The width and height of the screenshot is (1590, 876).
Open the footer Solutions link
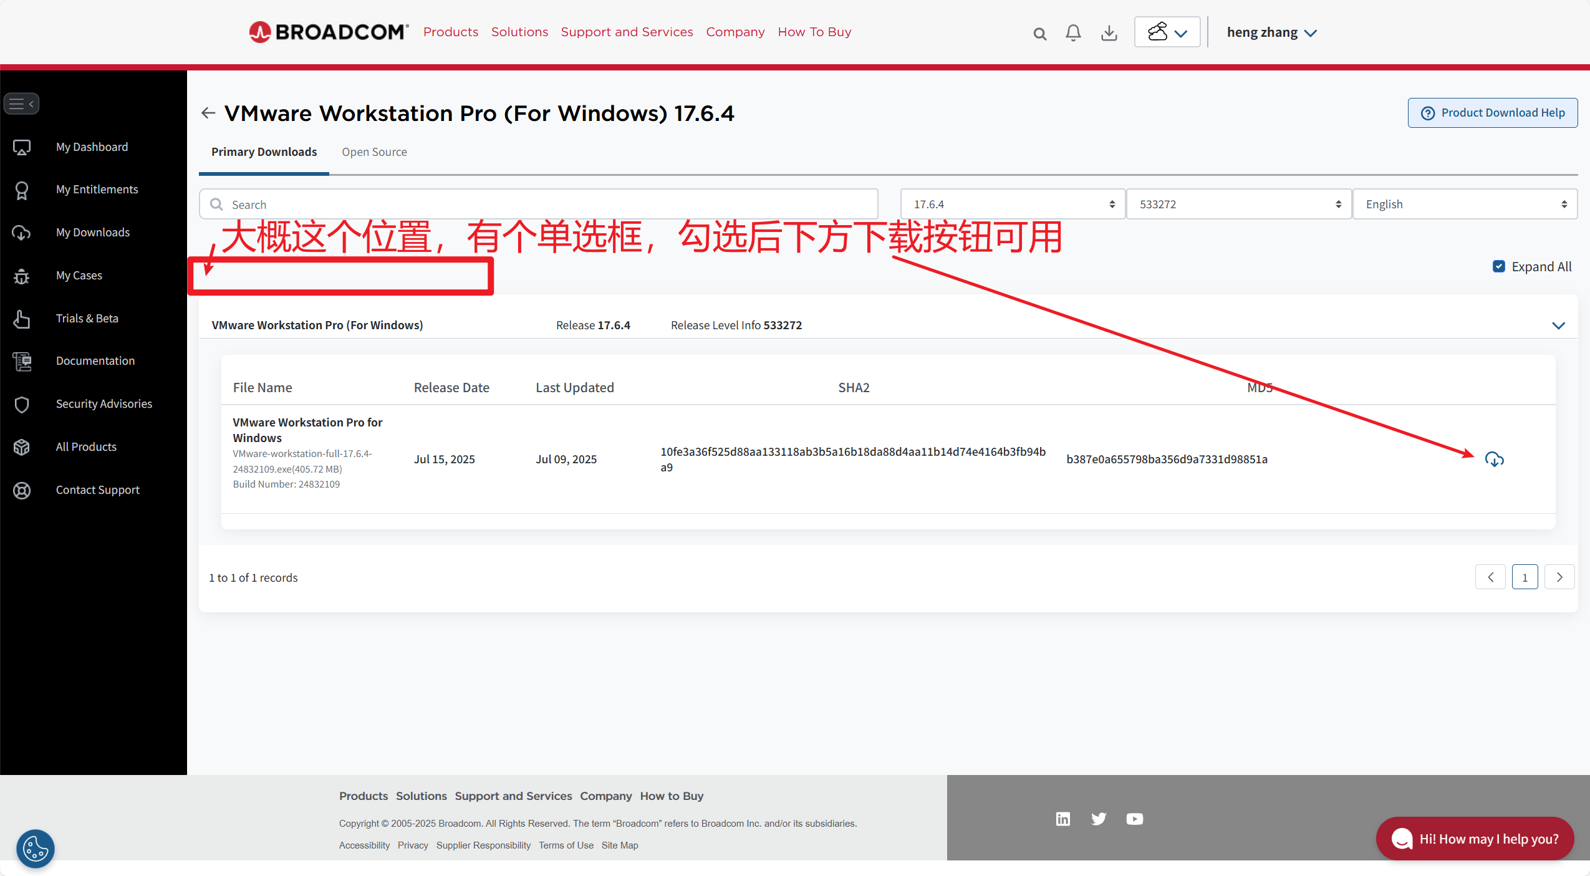point(422,796)
